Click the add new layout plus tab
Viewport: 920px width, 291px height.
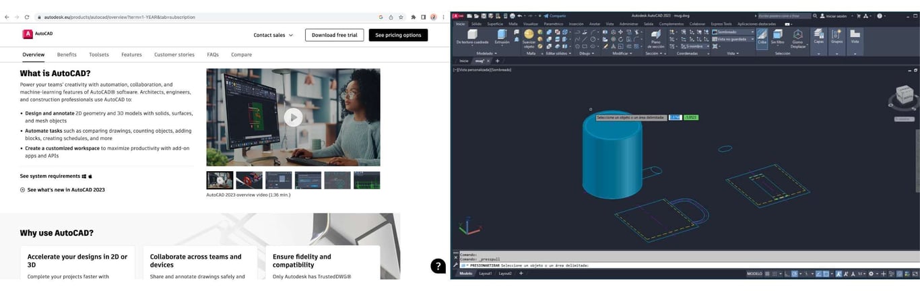point(521,273)
